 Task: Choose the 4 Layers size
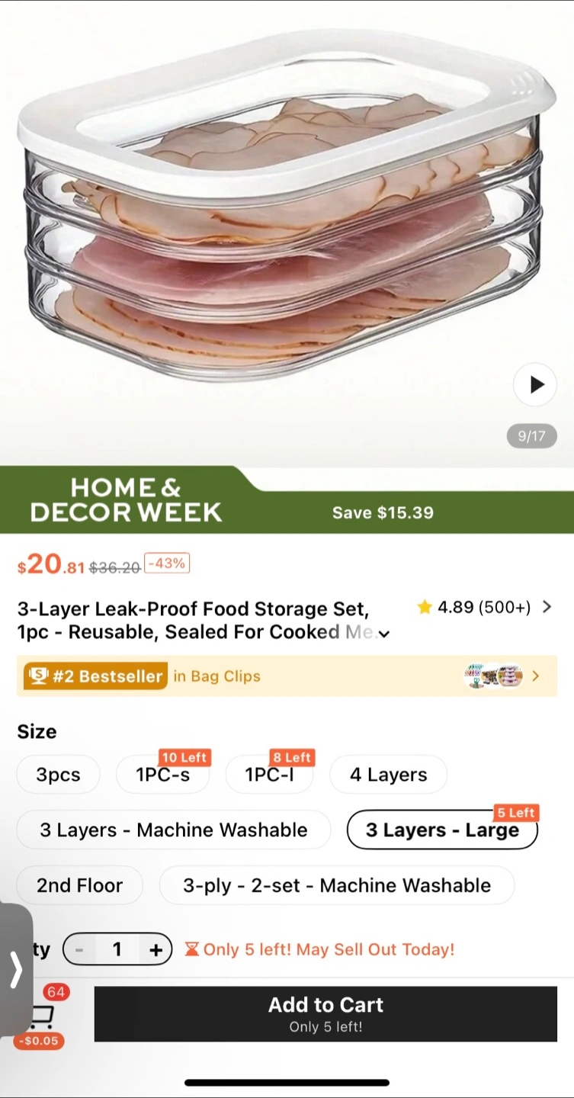click(388, 775)
